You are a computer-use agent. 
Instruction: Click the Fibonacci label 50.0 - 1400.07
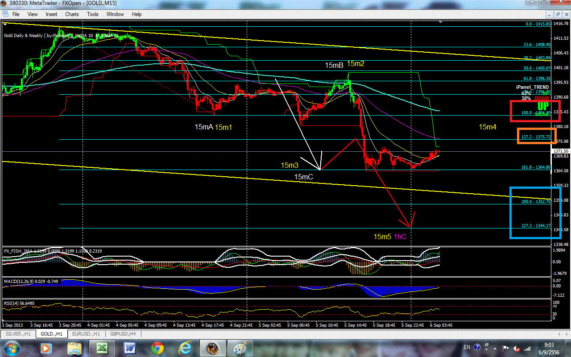coord(537,68)
